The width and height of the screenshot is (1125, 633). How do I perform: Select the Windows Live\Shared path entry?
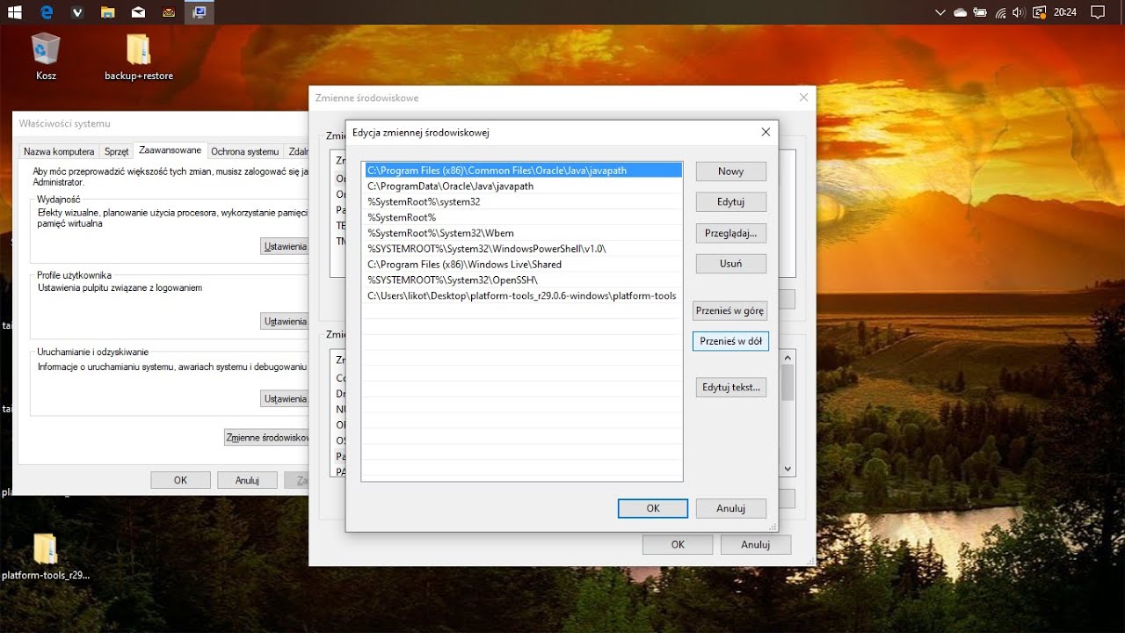523,265
